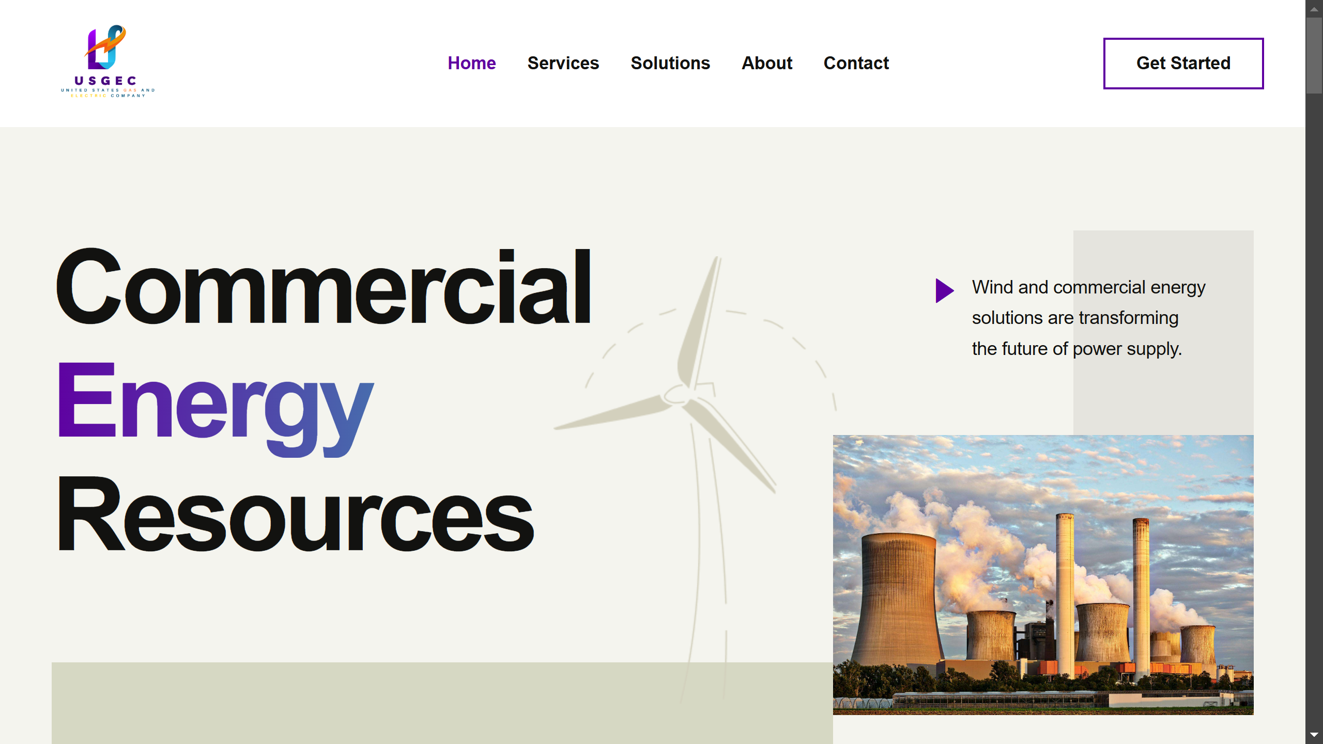The width and height of the screenshot is (1323, 744).
Task: Open the Home menu item
Action: (x=471, y=63)
